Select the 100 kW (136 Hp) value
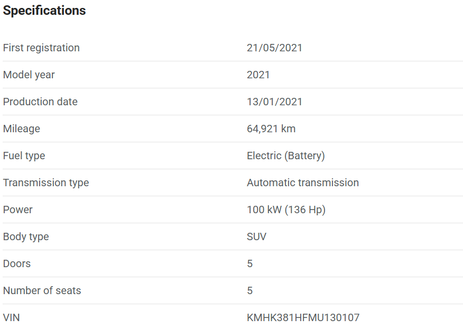 (286, 209)
